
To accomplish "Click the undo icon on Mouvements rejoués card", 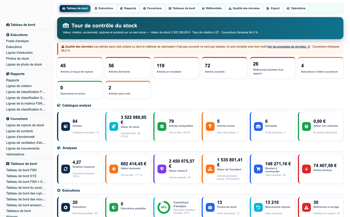I will [x=258, y=207].
